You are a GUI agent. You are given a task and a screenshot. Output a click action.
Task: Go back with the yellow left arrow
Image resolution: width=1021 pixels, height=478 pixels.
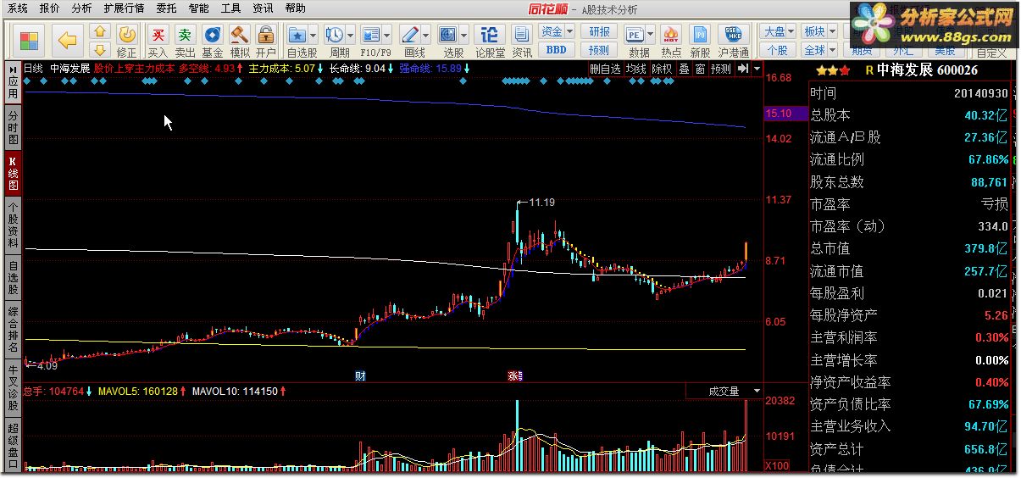(68, 40)
